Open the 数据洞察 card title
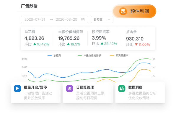The height and width of the screenshot is (116, 176). click(135, 87)
